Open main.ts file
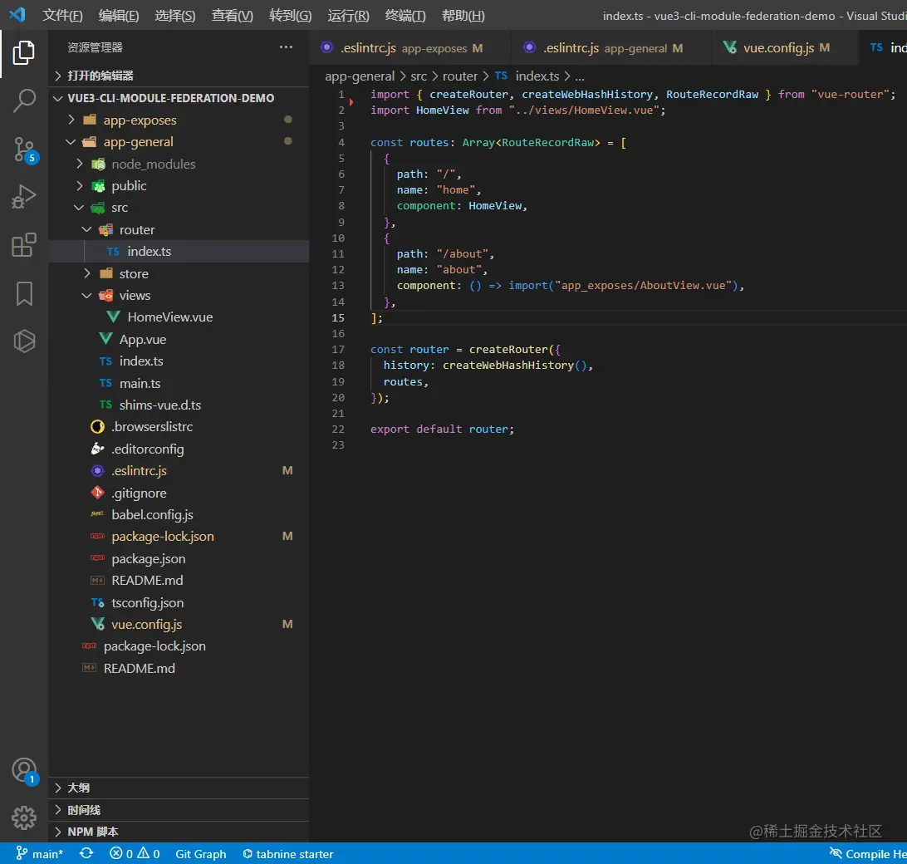This screenshot has height=864, width=907. pos(178,383)
